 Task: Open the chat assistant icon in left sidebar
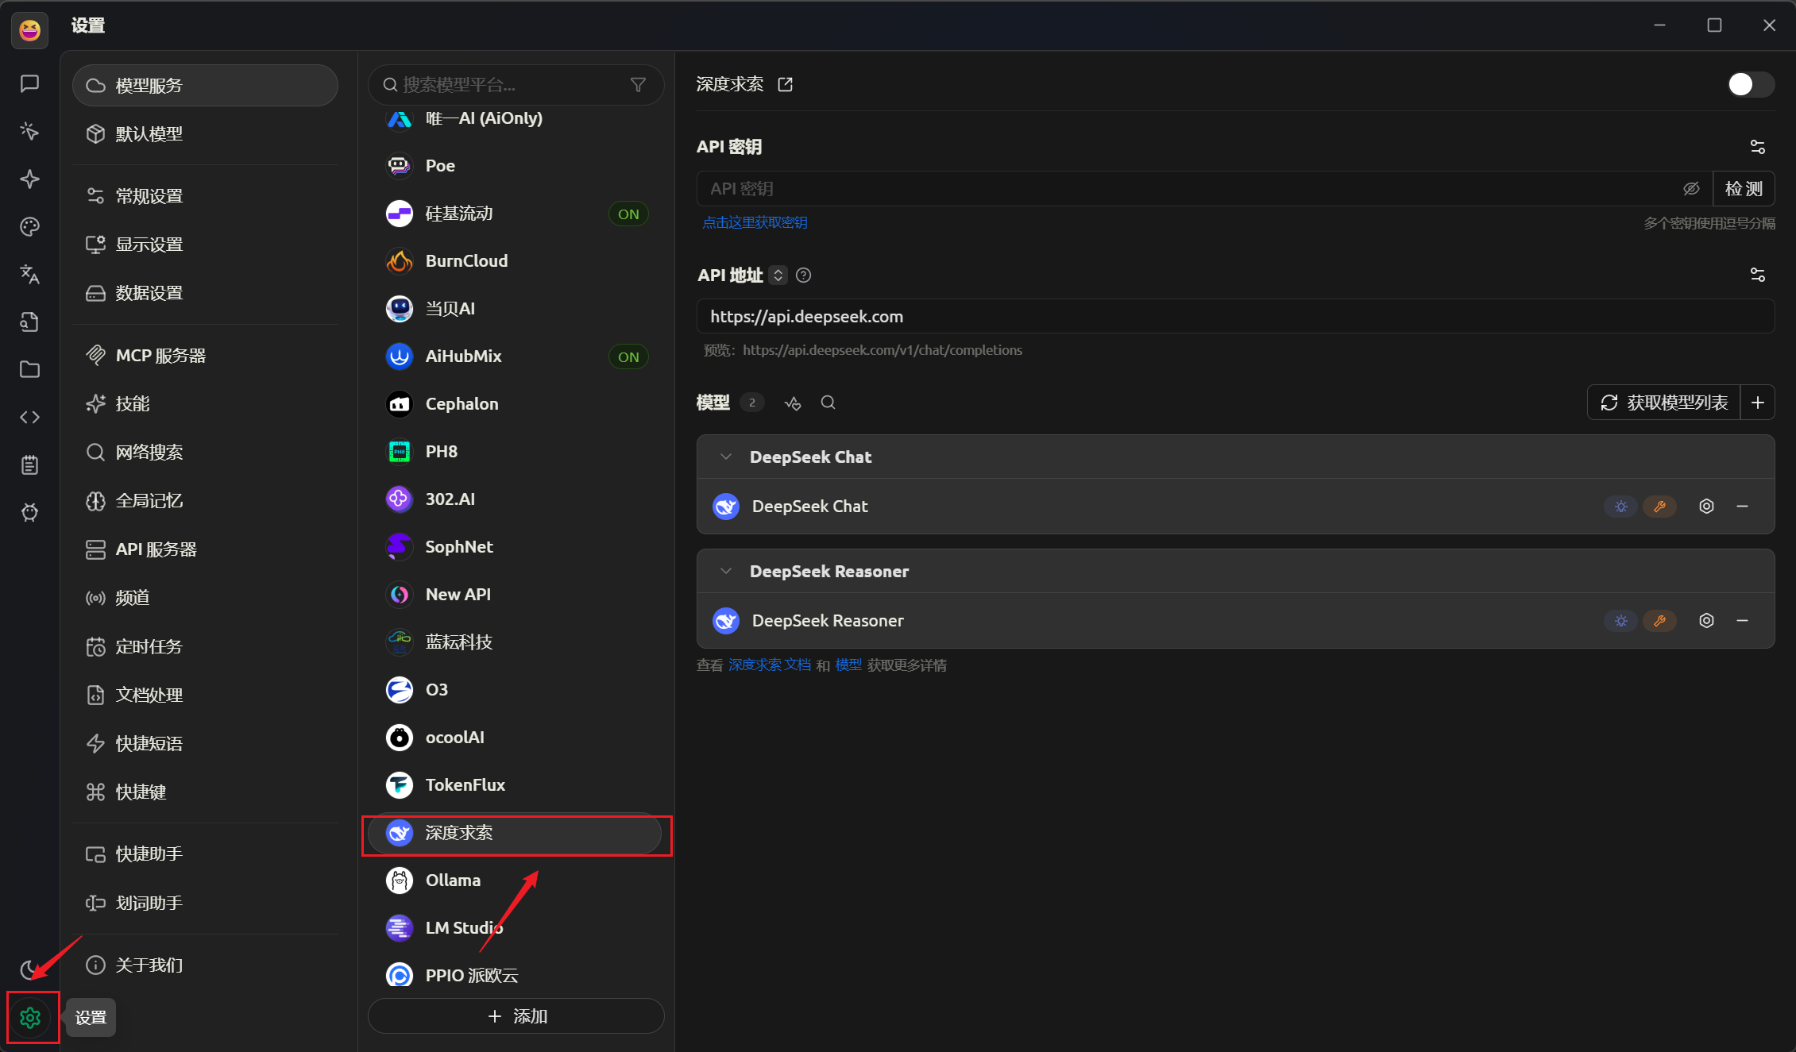30,83
